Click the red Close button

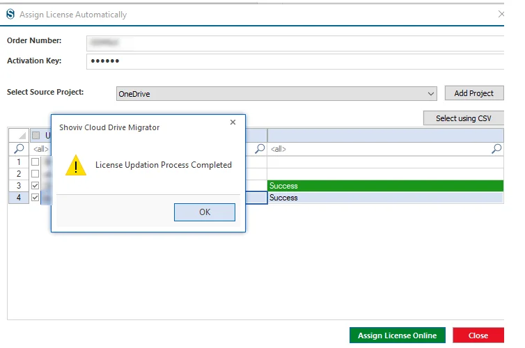tap(478, 335)
